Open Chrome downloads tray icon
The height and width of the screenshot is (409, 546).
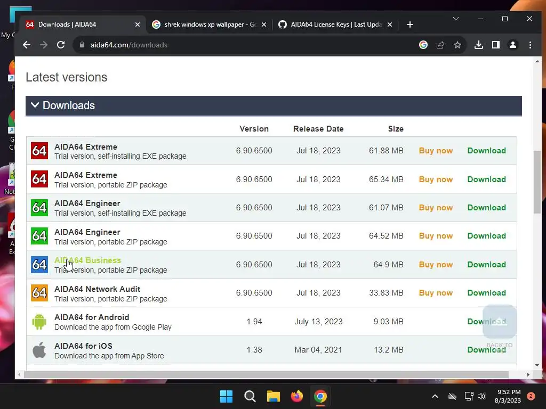pyautogui.click(x=479, y=45)
